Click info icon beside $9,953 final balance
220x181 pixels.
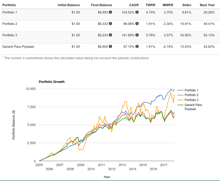(110, 12)
